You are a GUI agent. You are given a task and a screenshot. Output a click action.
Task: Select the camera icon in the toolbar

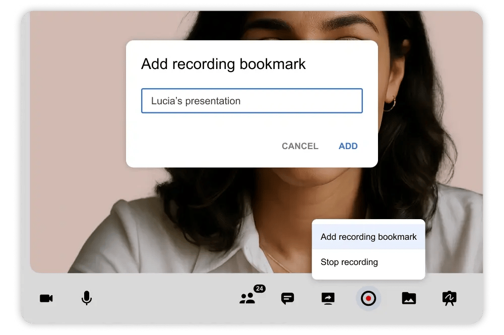(46, 298)
